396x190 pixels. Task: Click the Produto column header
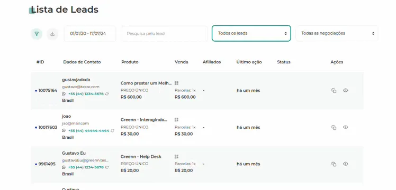coord(130,62)
